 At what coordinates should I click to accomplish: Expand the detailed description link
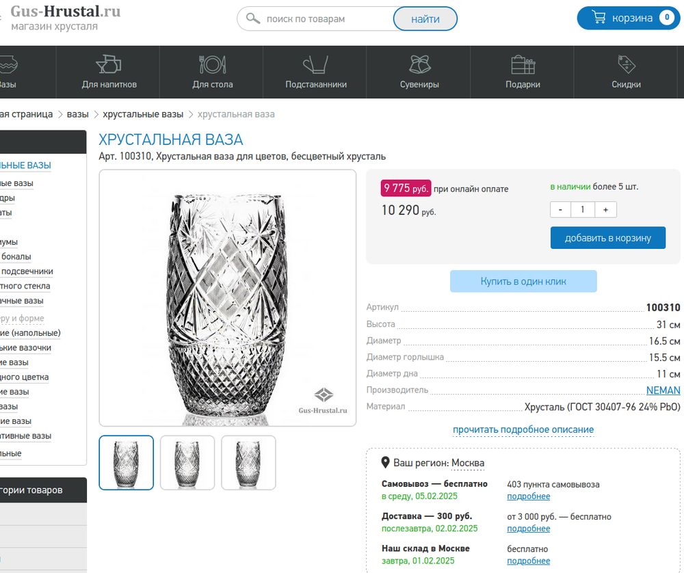coord(523,430)
